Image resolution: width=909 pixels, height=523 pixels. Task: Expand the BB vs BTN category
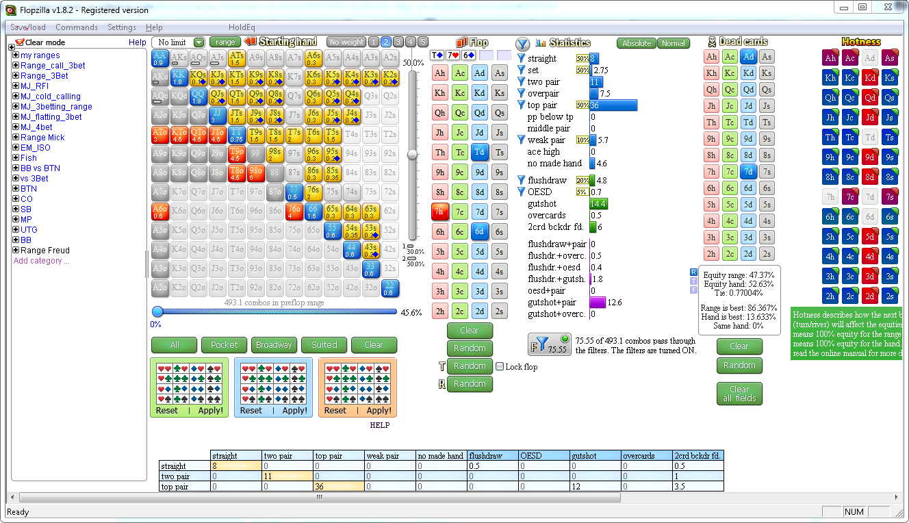[15, 168]
